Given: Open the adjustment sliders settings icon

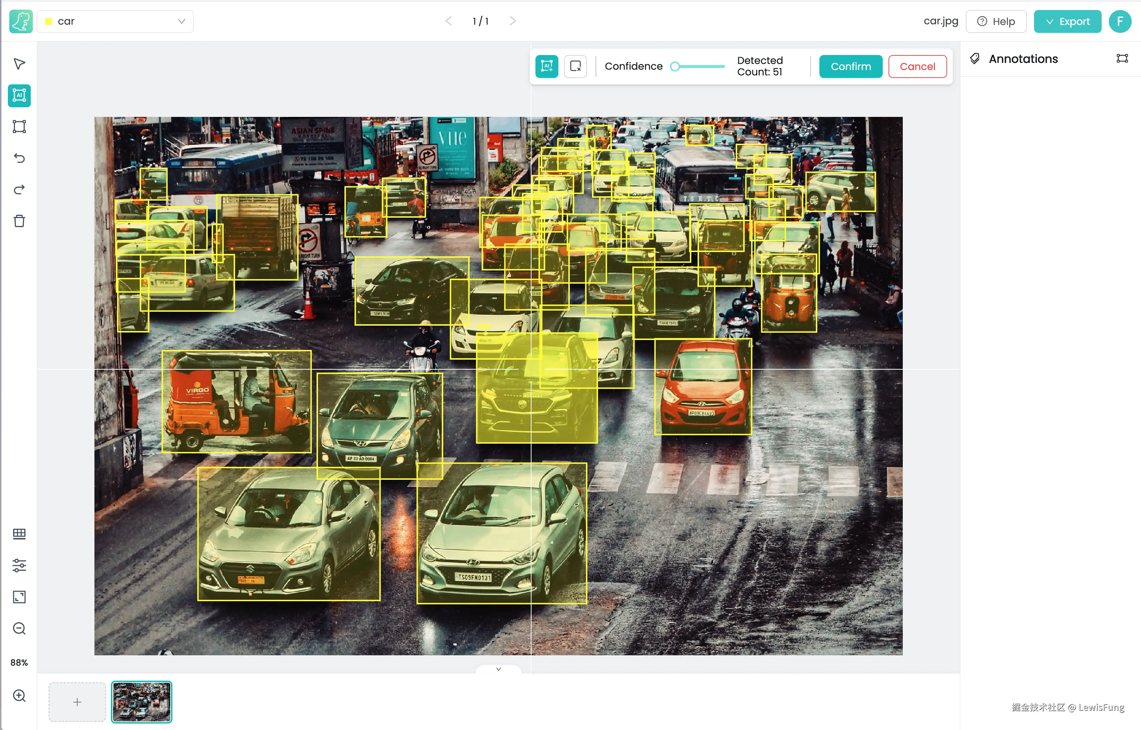Looking at the screenshot, I should [19, 565].
